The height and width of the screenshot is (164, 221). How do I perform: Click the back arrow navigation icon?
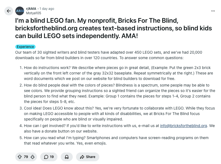pyautogui.click(x=8, y=11)
